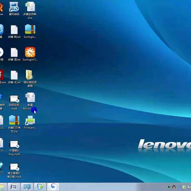The image size is (191, 191).
Task: Select the Sunlogin... zip archive icon
Action: [x=30, y=31]
